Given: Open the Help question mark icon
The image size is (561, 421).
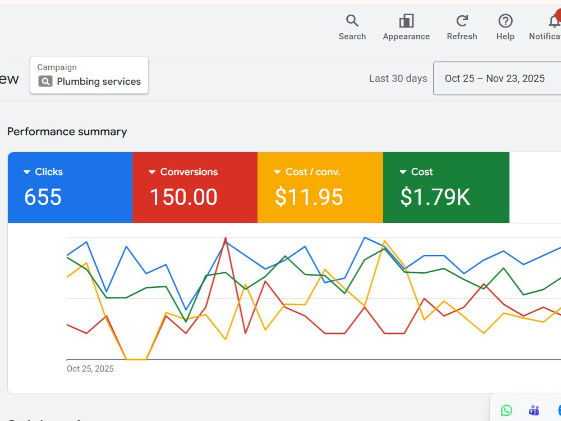Looking at the screenshot, I should (x=505, y=21).
